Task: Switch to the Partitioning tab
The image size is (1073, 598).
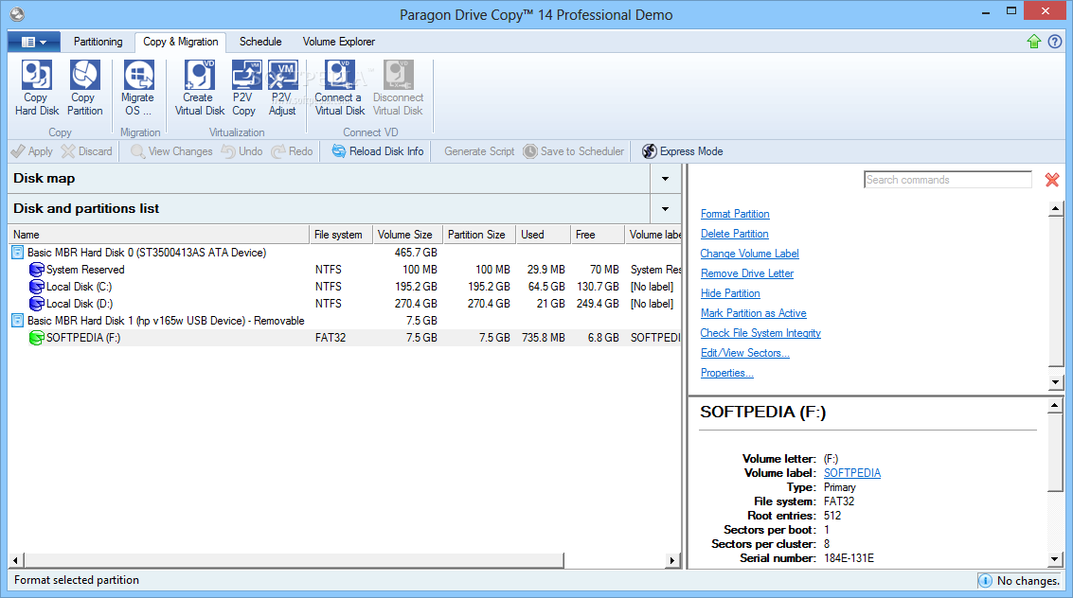Action: click(98, 42)
